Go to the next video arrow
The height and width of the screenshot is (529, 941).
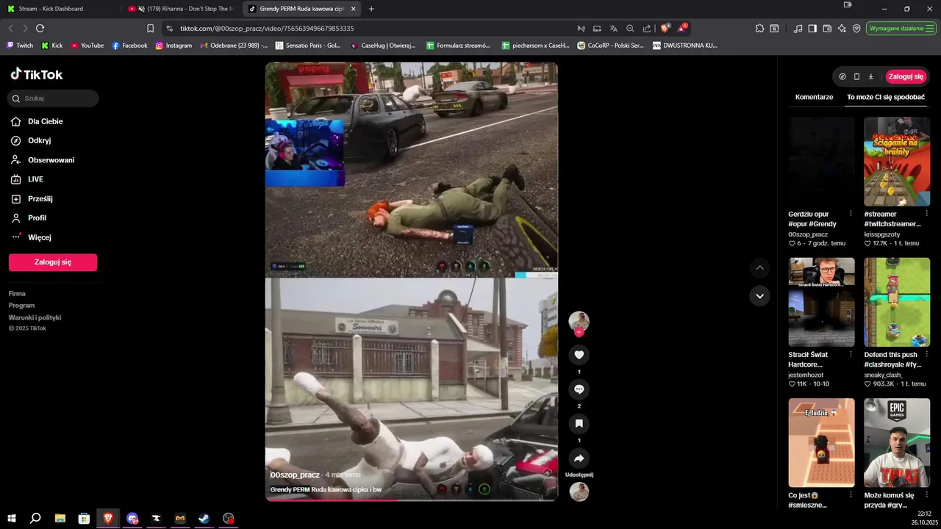[759, 295]
